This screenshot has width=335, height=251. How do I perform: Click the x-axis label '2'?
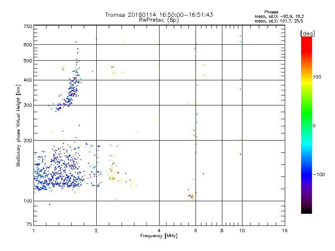96,231
